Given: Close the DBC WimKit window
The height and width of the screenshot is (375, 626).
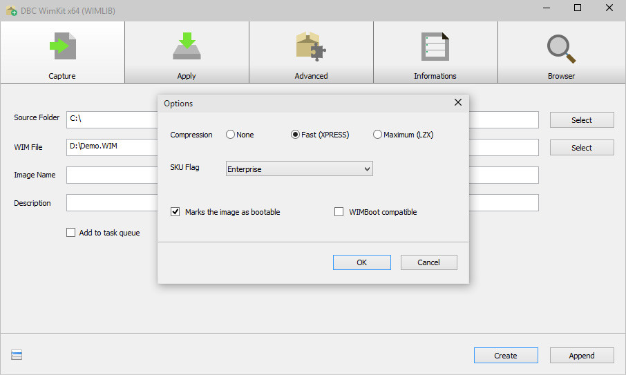Looking at the screenshot, I should [609, 8].
